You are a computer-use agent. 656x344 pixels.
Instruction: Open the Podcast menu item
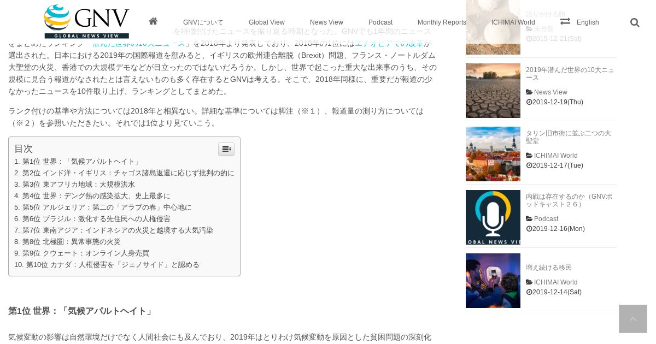[380, 22]
